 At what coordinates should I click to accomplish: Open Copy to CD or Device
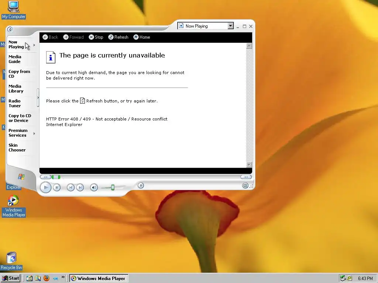pos(20,118)
